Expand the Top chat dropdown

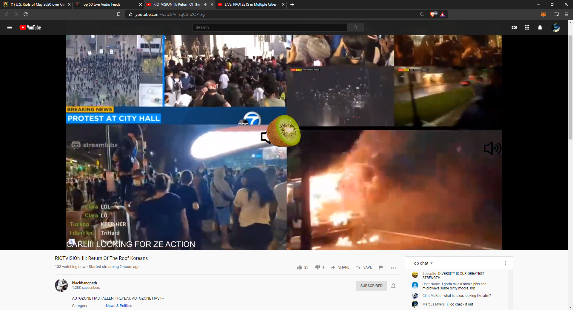pyautogui.click(x=422, y=263)
